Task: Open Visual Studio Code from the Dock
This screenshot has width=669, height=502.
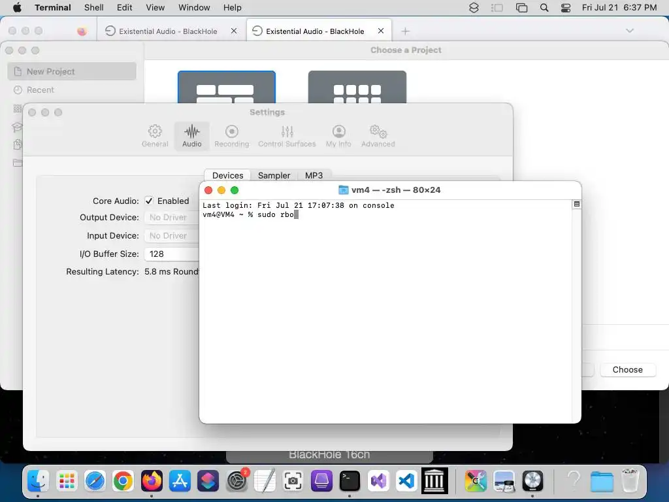Action: click(406, 481)
